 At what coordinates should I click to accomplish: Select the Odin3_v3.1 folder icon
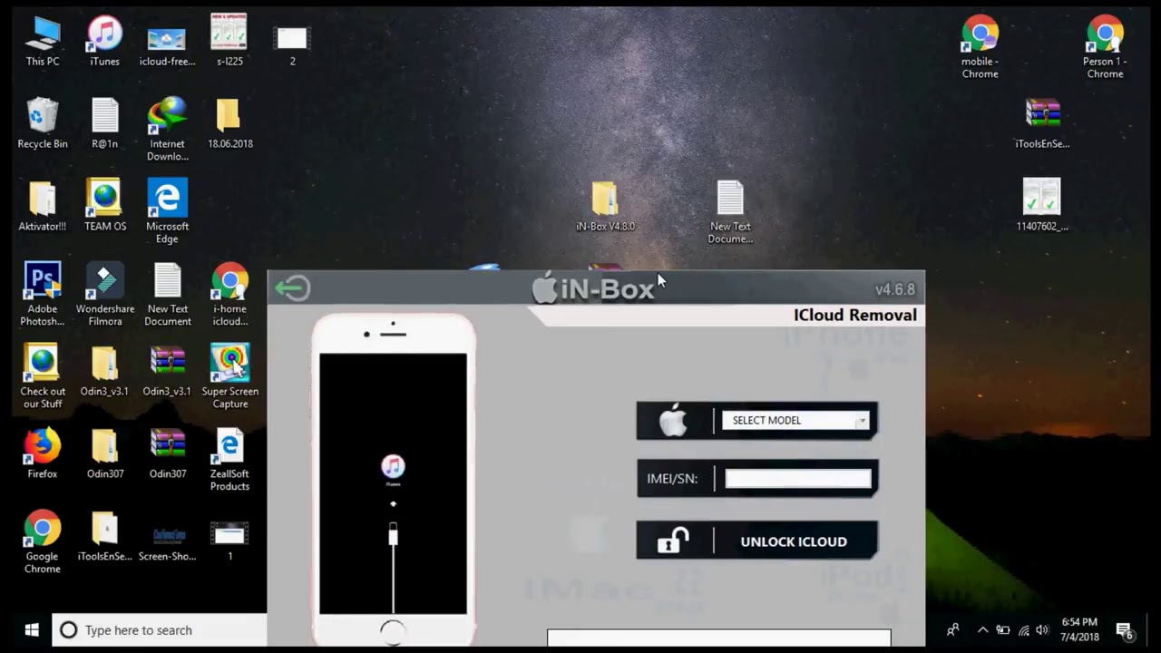click(x=104, y=372)
